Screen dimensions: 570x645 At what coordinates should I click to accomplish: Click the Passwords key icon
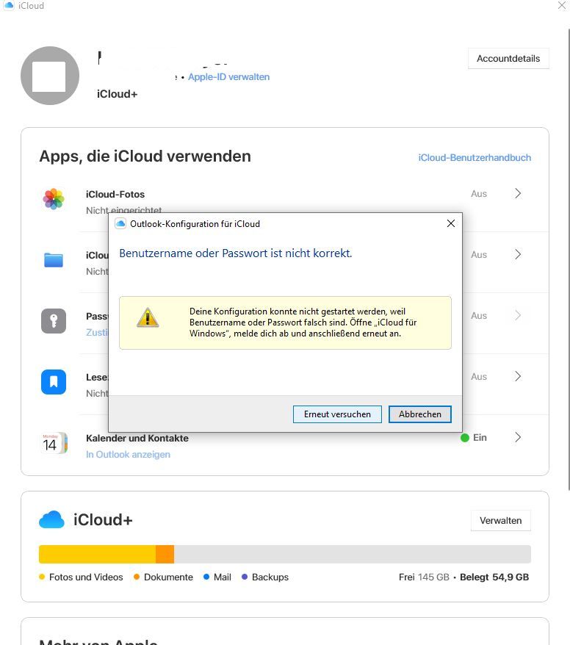pos(54,321)
